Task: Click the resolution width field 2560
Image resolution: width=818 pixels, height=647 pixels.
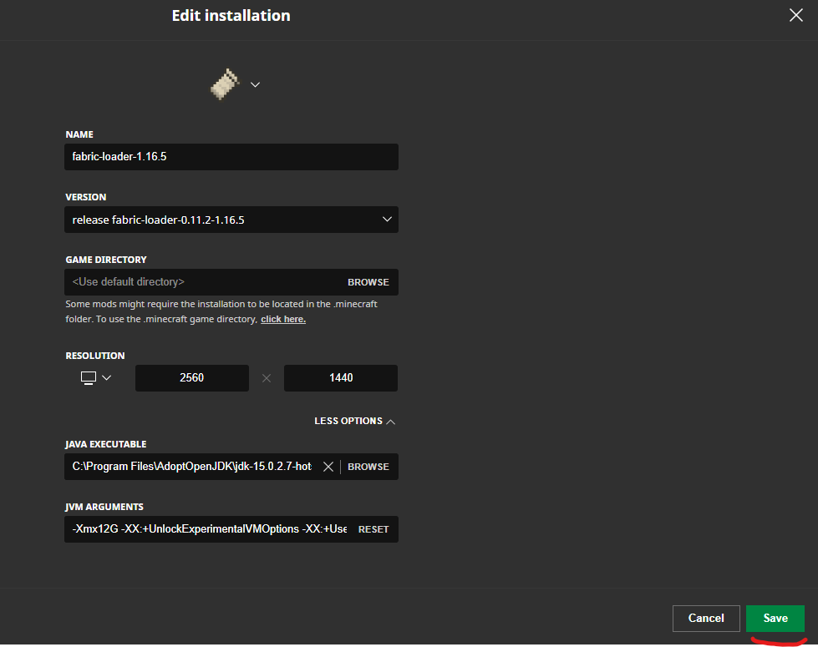Action: [192, 378]
